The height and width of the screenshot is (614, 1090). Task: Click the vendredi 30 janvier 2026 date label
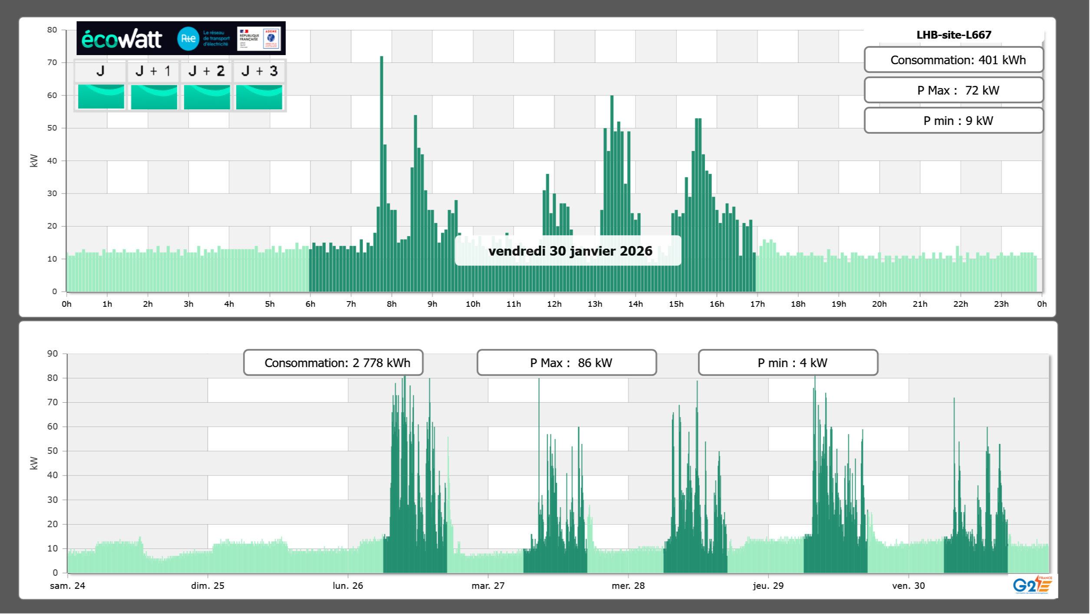pos(570,251)
